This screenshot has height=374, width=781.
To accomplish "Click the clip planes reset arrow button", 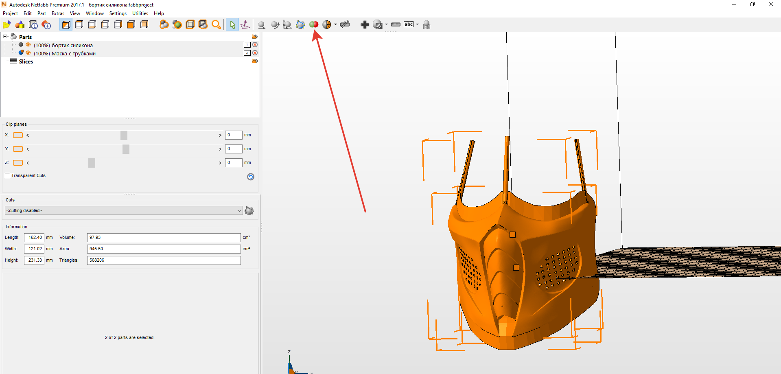I will click(x=250, y=177).
